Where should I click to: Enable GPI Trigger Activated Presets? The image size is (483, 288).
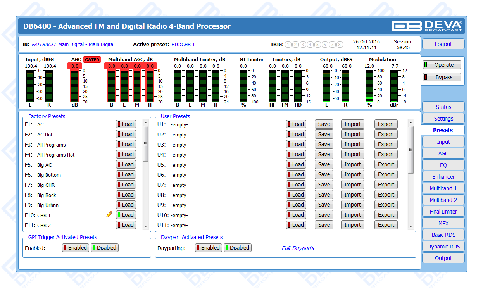pos(75,248)
